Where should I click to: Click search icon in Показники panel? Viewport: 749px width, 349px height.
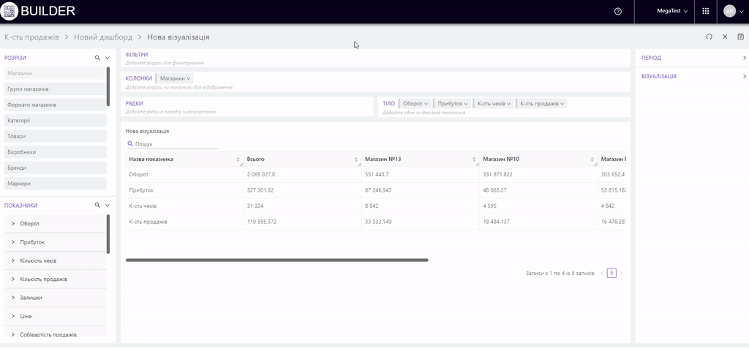[x=97, y=206]
